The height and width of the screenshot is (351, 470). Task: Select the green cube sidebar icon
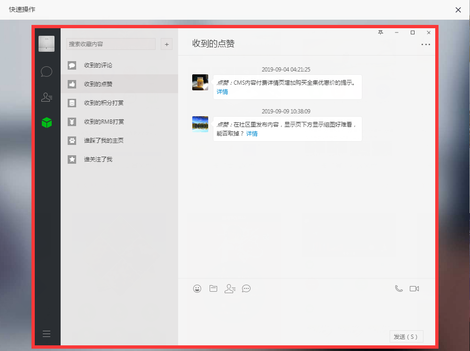[x=47, y=123]
